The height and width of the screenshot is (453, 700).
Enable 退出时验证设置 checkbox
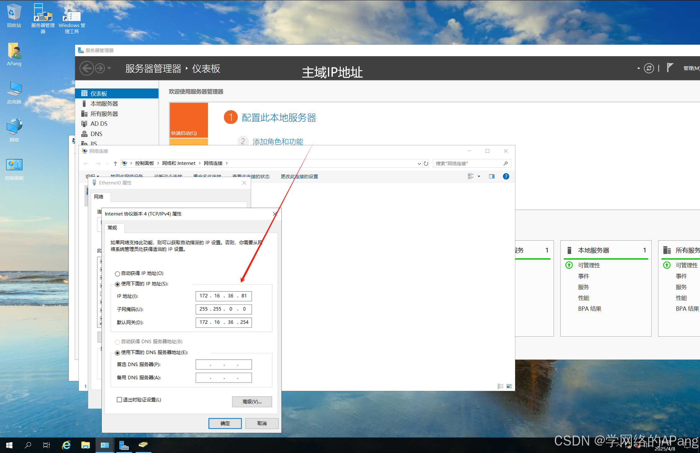pos(119,400)
